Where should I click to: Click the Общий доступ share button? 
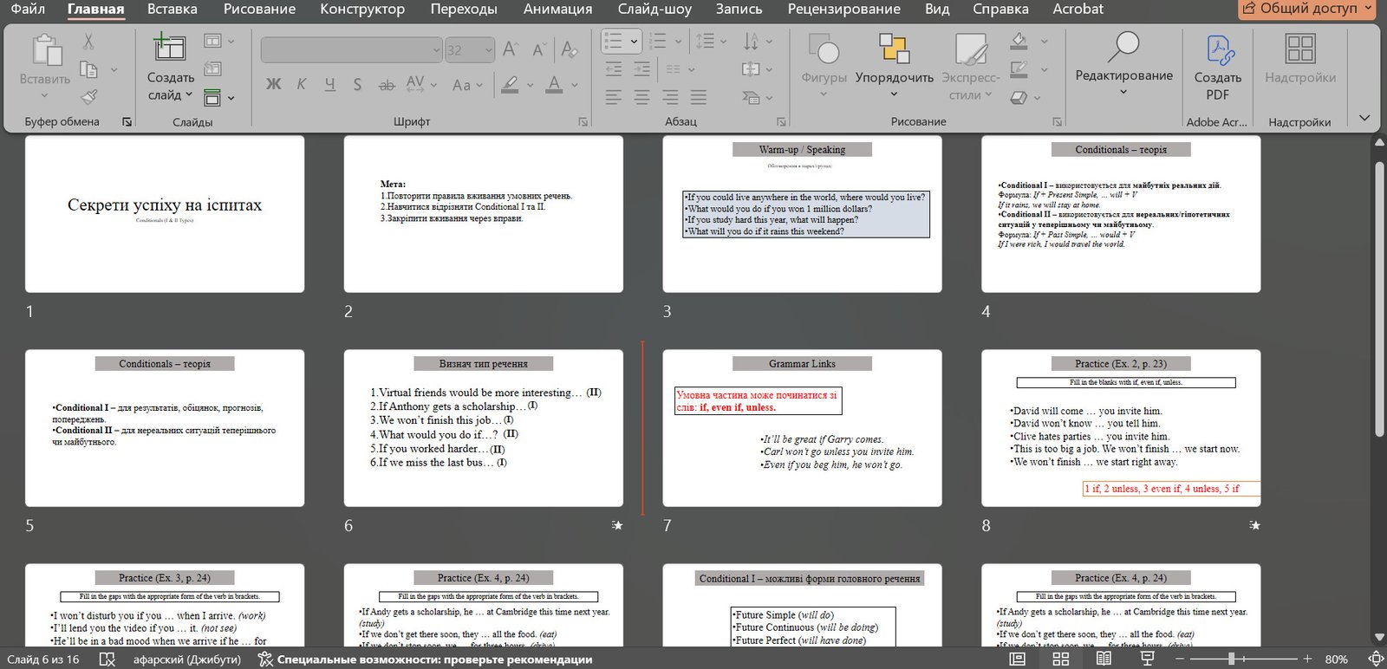click(x=1306, y=9)
